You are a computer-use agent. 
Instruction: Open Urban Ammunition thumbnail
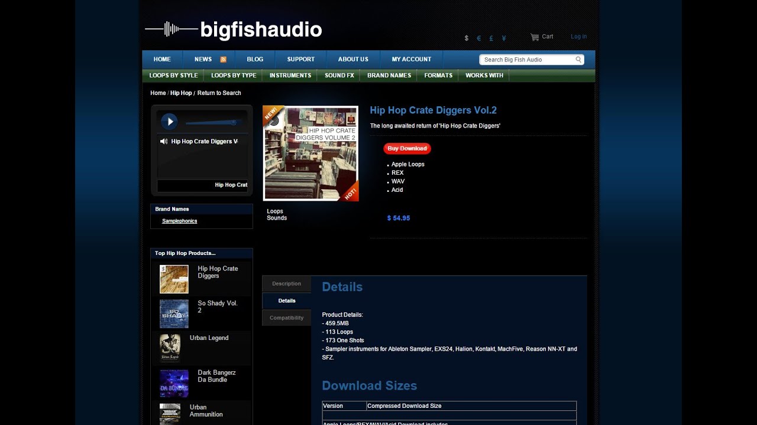point(170,414)
